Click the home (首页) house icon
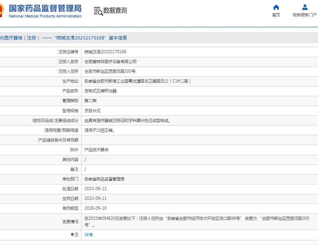This screenshot has width=318, height=245. (x=276, y=7)
